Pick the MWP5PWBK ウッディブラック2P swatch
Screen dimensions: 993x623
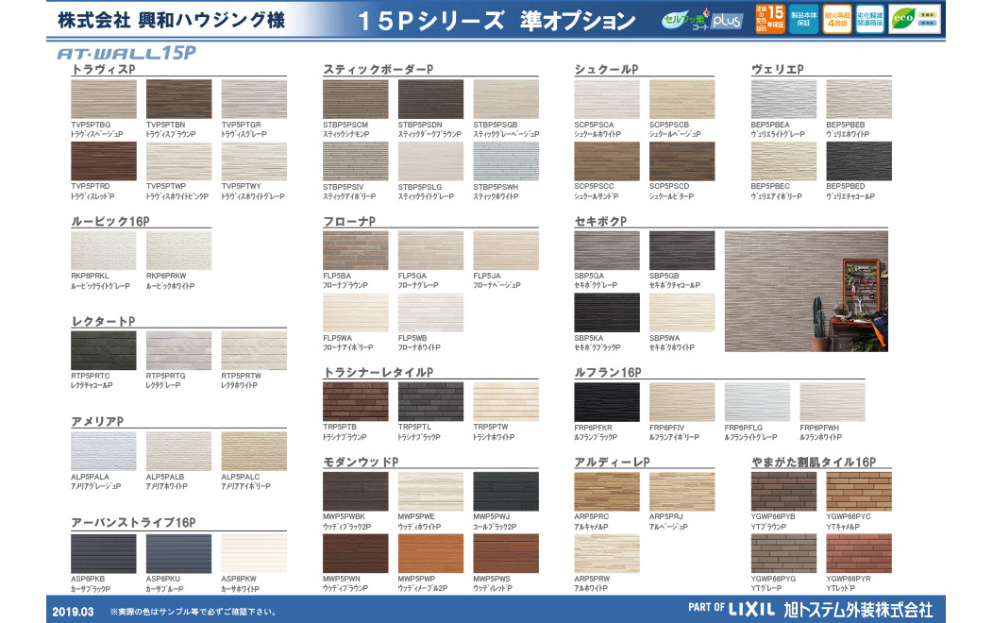coord(355,491)
